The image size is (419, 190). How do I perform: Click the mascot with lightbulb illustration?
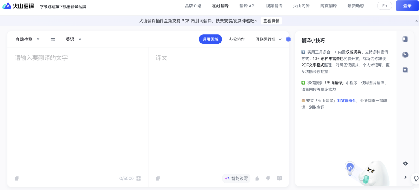[367, 173]
